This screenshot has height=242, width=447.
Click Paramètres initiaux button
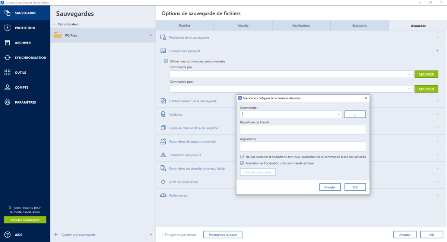tap(223, 235)
